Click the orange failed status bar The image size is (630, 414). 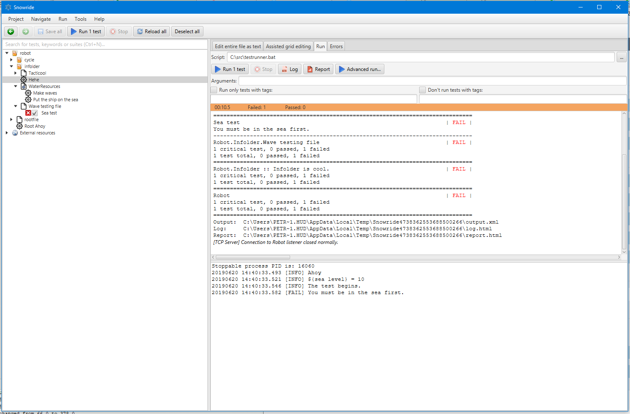point(419,107)
